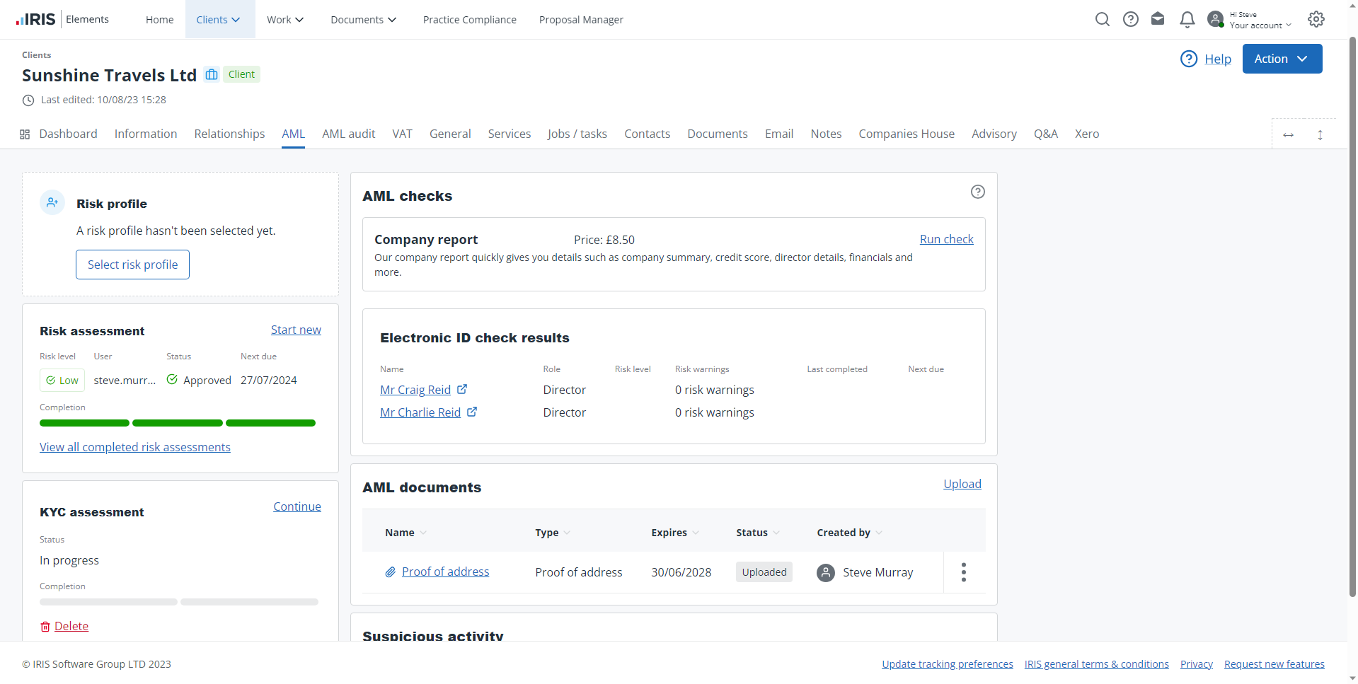The image size is (1358, 684).
Task: Expand the Clients dropdown menu
Action: 218,20
